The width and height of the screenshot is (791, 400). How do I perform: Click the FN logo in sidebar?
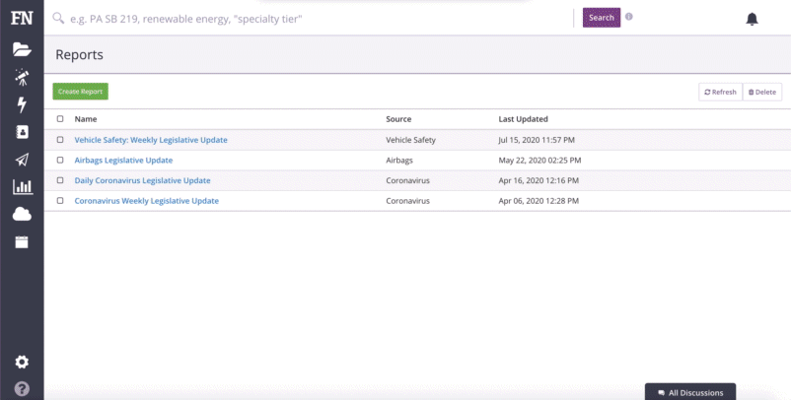coord(22,18)
